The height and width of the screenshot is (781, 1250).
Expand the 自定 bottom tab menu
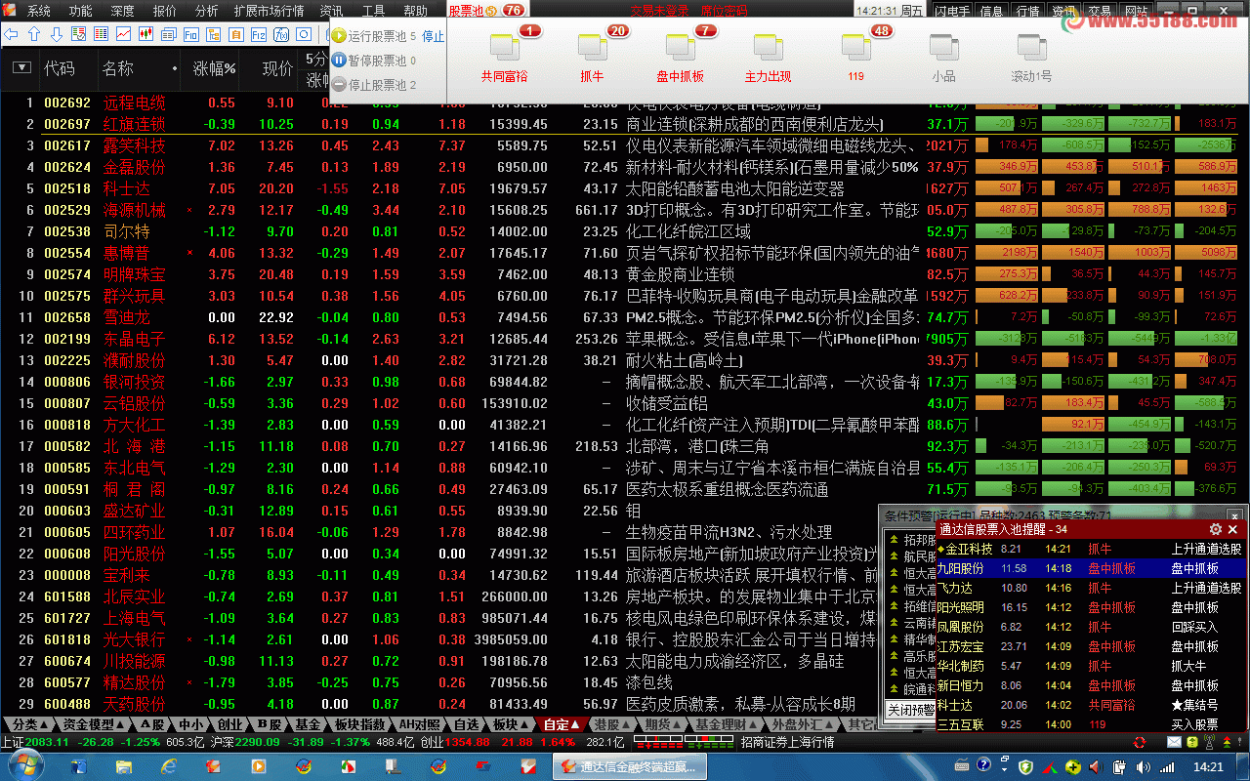562,724
